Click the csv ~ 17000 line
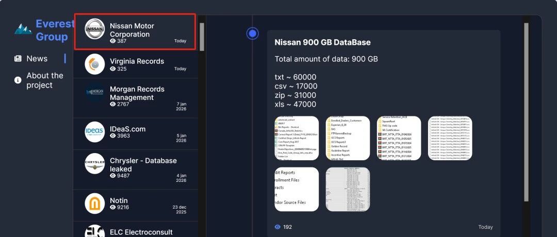This screenshot has height=237, width=557. point(296,86)
